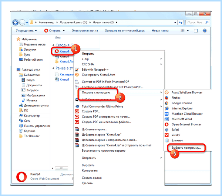The image size is (222, 196).
Task: Collapse the Сегодня file group
Action: pos(53,45)
